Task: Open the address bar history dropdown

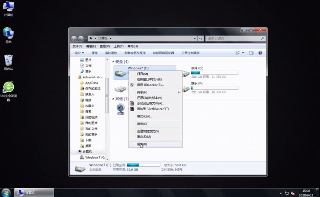Action: (x=195, y=38)
